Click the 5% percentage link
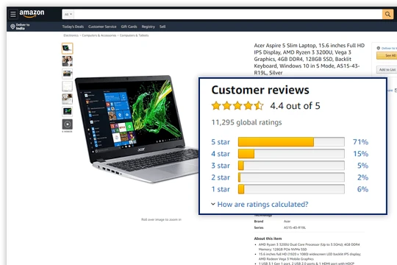Image resolution: width=397 pixels, height=265 pixels. click(362, 166)
